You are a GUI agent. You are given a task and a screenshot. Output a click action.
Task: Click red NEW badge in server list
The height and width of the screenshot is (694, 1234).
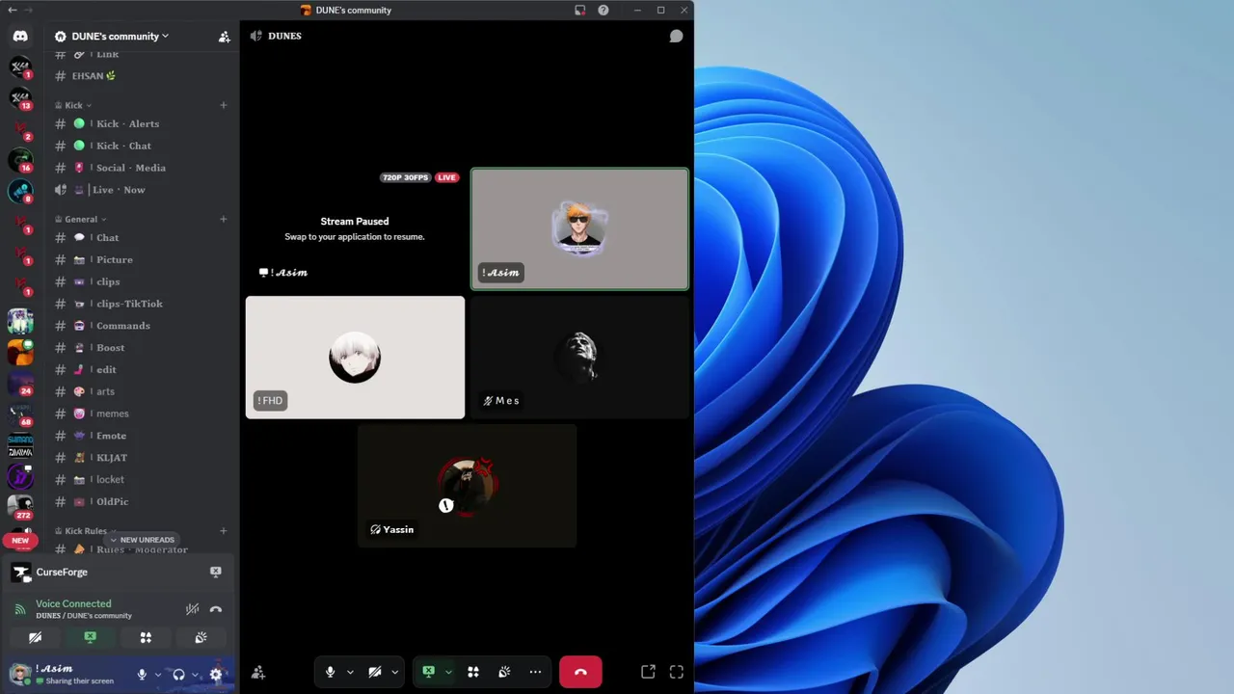(20, 541)
